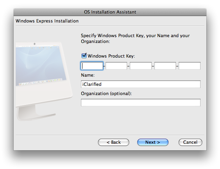This screenshot has height=169, width=220.
Task: Click the Name label above the field
Action: (88, 75)
